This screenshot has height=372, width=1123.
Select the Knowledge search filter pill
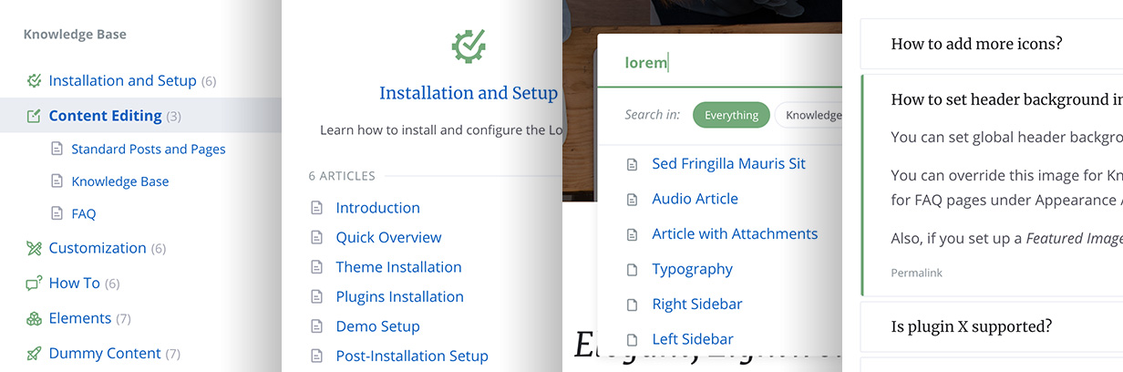[x=810, y=115]
